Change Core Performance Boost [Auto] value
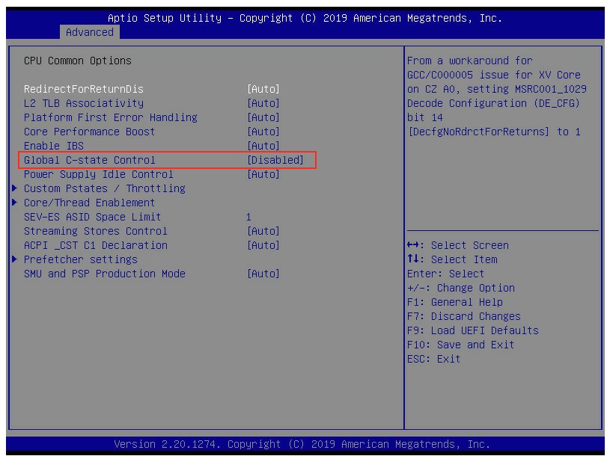The height and width of the screenshot is (459, 607). pyautogui.click(x=263, y=132)
